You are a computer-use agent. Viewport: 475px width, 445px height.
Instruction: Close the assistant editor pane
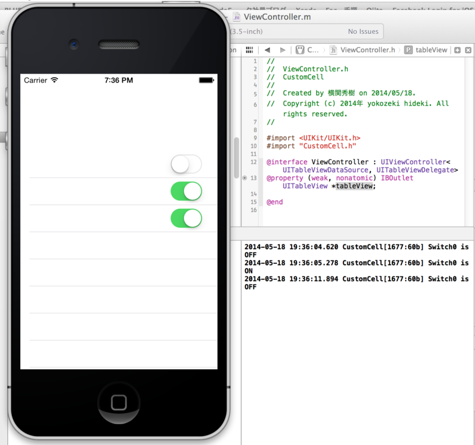point(468,50)
